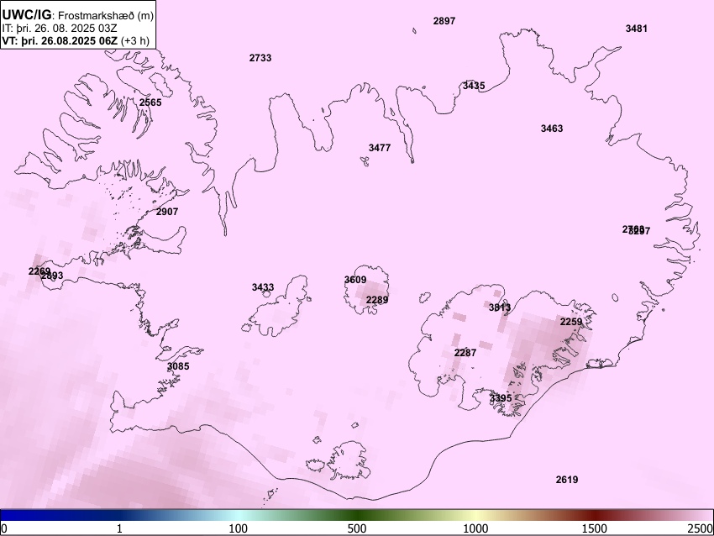The width and height of the screenshot is (714, 536).
Task: Click the 3395 value on the map
Action: (501, 398)
